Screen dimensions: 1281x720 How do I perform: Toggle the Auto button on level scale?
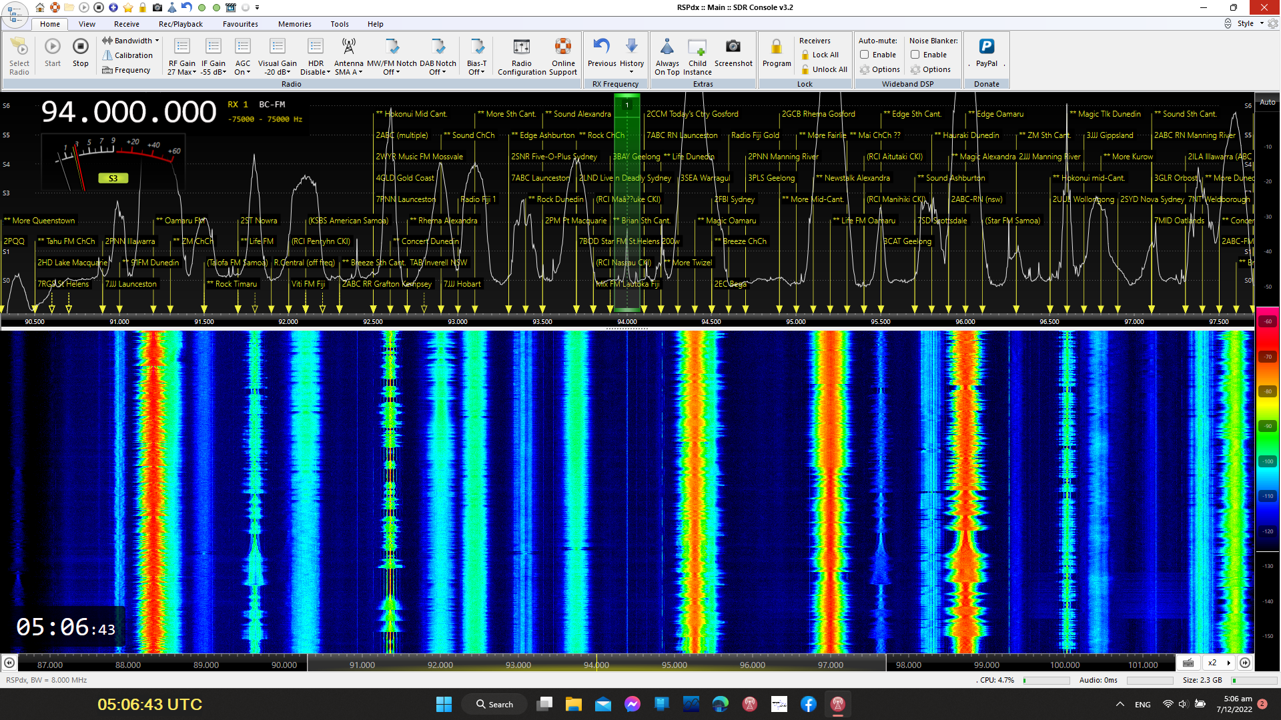pos(1267,102)
